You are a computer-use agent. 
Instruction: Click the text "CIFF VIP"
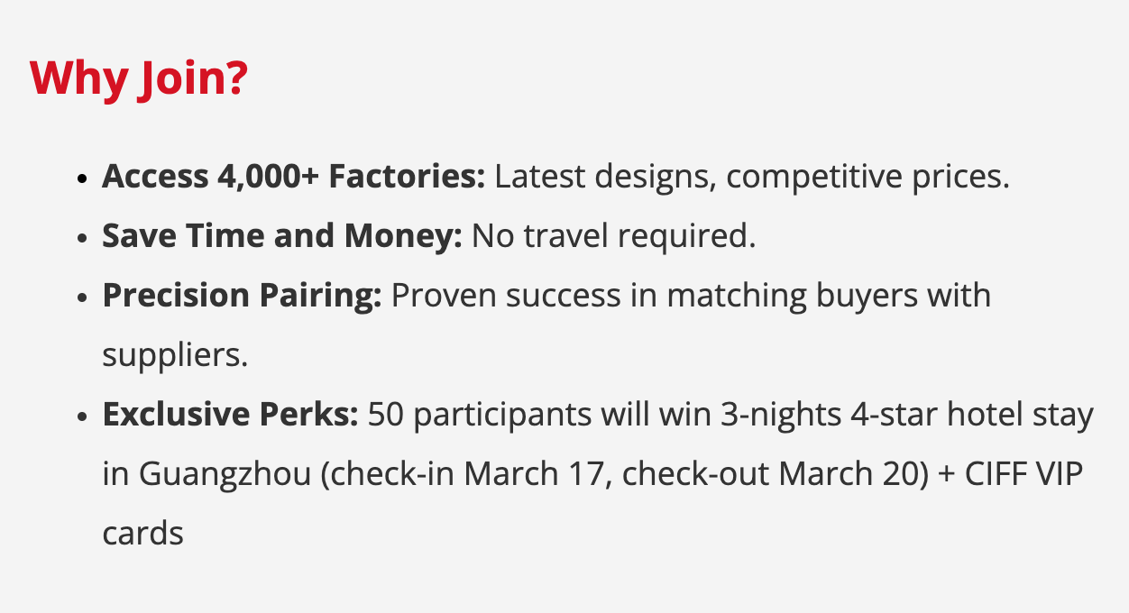[1024, 474]
